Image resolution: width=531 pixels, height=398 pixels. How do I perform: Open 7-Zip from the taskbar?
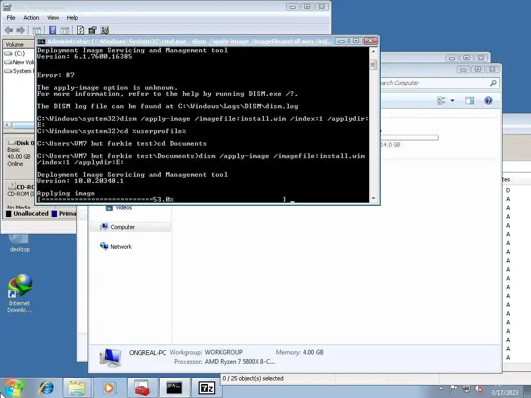point(207,388)
